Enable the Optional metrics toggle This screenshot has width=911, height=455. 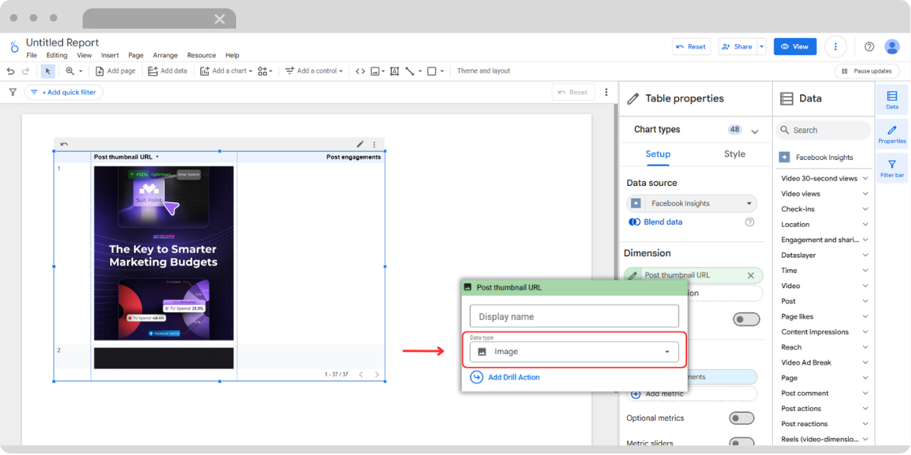[742, 418]
